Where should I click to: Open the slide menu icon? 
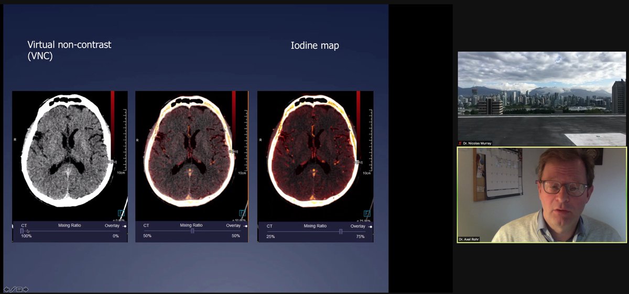click(19, 289)
